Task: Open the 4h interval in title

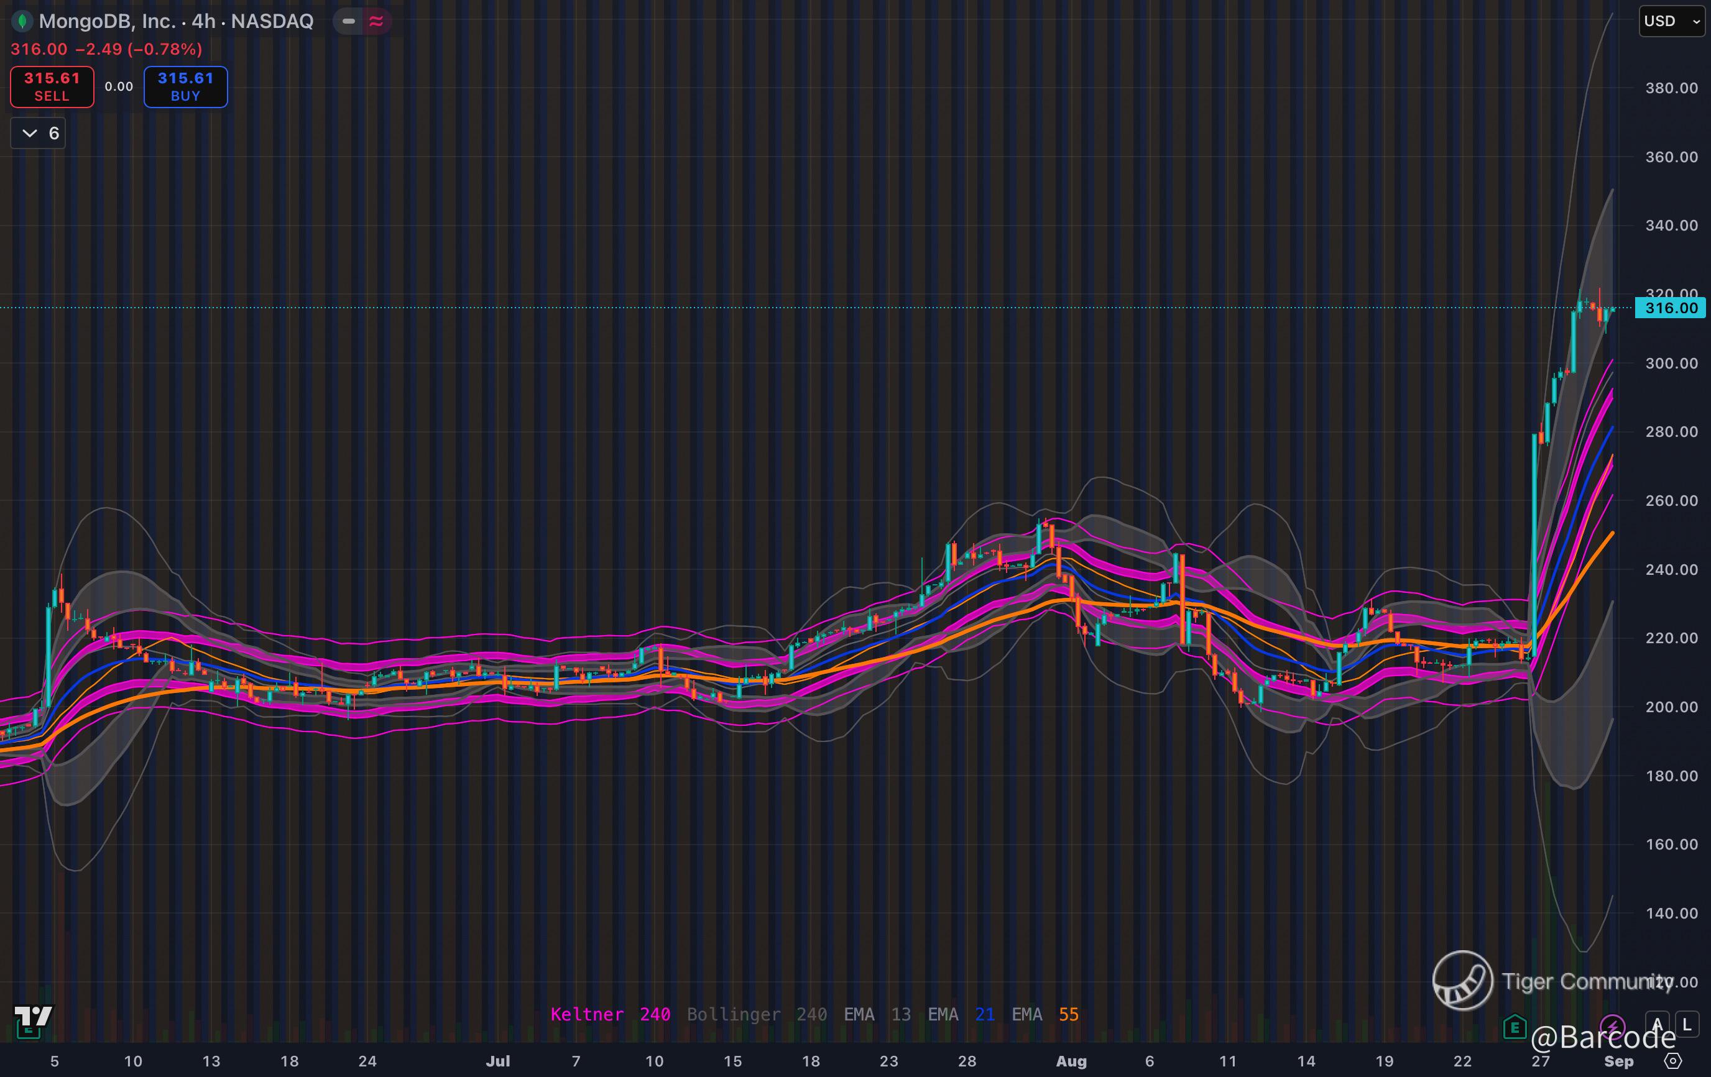Action: pos(203,21)
